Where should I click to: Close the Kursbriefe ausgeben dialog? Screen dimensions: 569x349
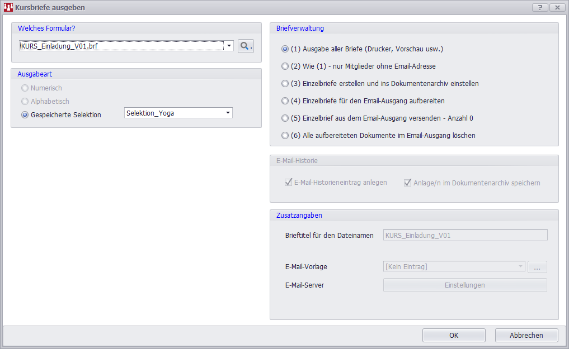[557, 7]
